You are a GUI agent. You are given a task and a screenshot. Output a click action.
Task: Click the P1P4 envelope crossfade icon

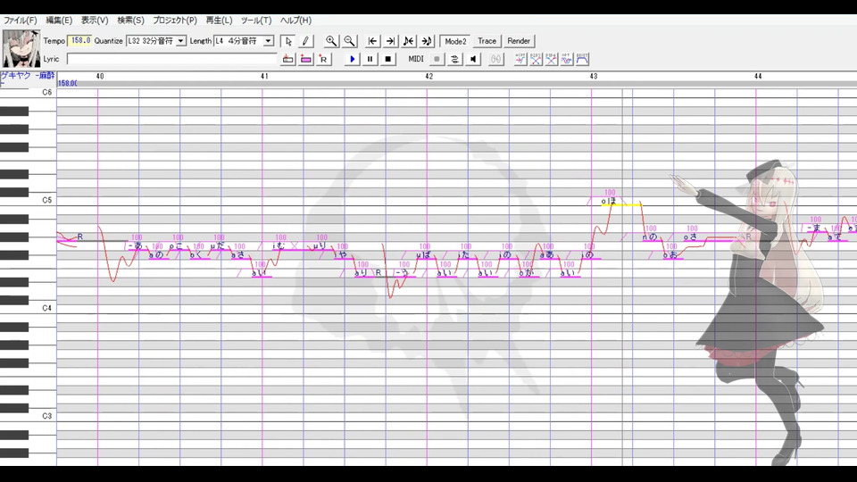pos(551,59)
